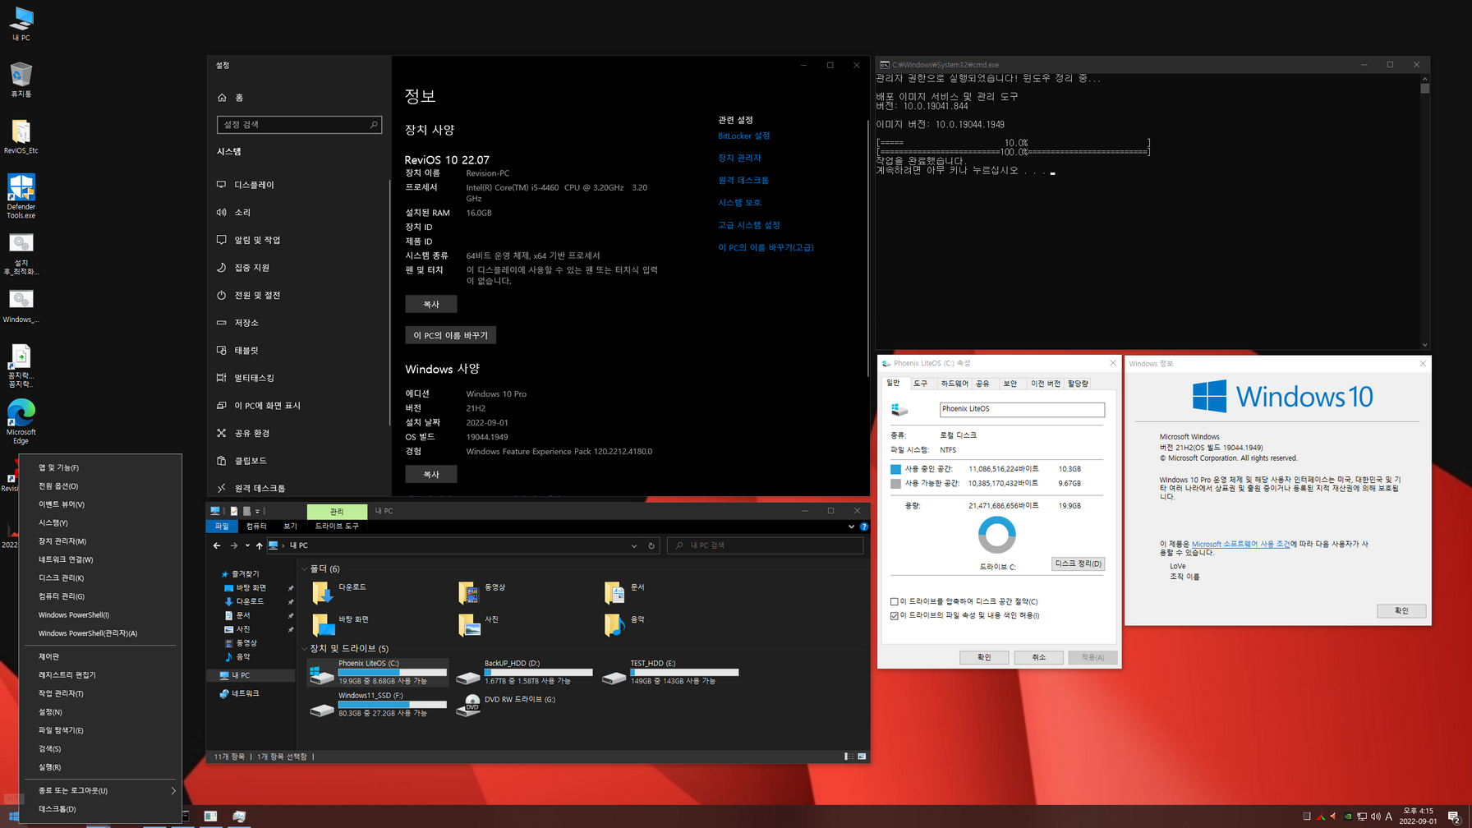Click 취소 in drive properties
The height and width of the screenshot is (828, 1472).
1038,657
